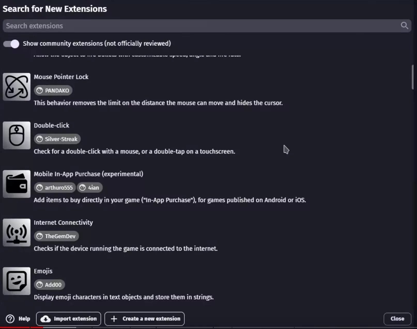Viewport: 417px width, 329px height.
Task: Click the plus icon beside Create a new extension
Action: 114,319
